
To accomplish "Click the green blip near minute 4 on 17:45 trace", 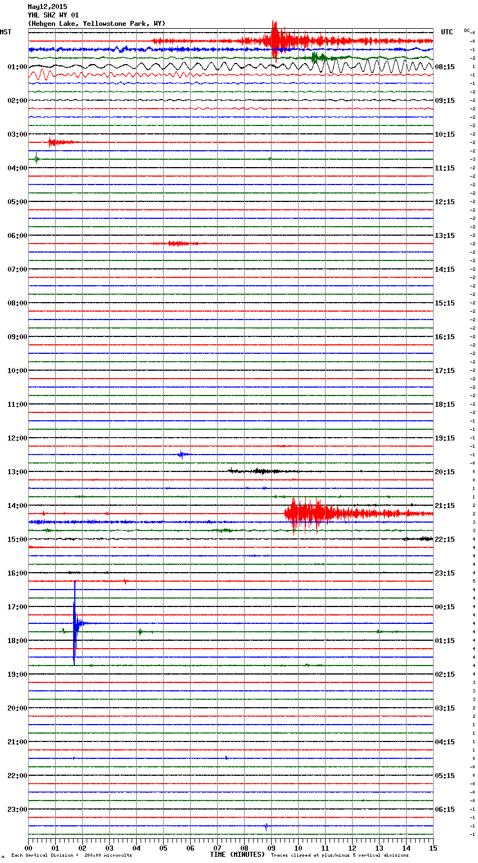I will click(x=140, y=632).
